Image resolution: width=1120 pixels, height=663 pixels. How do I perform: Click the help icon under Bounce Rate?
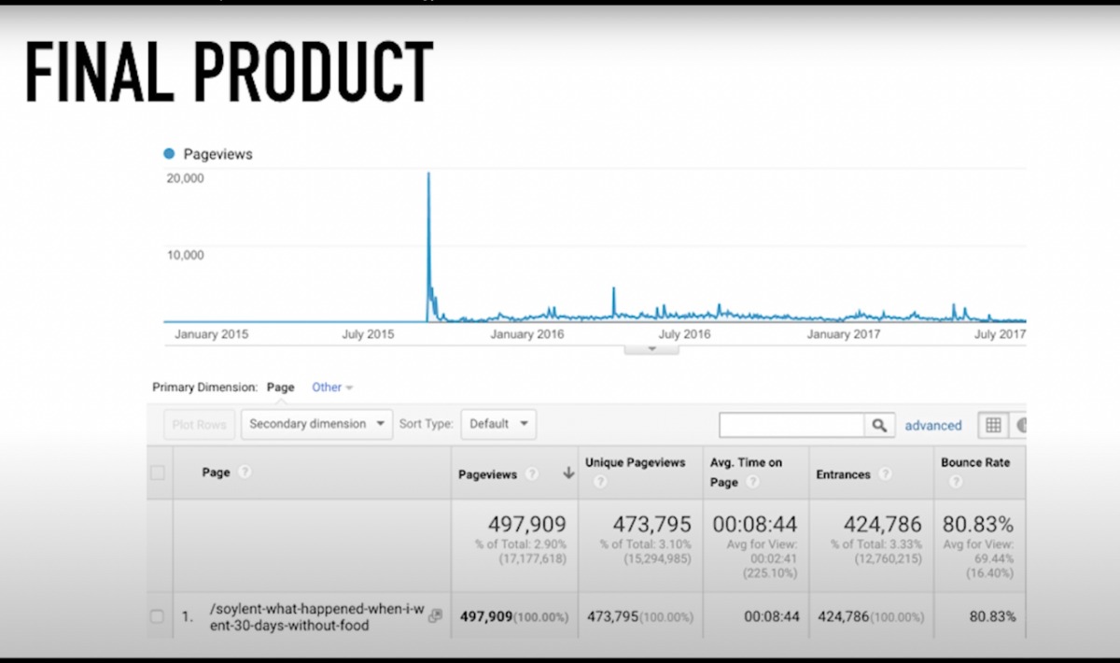(x=956, y=483)
